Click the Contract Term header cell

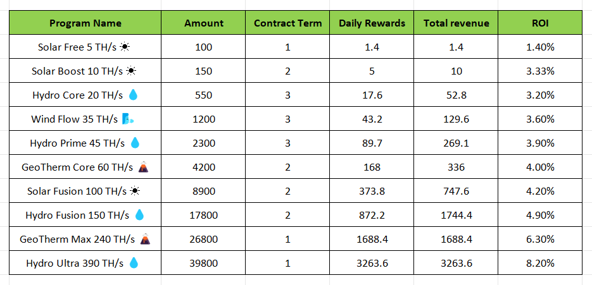coord(288,23)
